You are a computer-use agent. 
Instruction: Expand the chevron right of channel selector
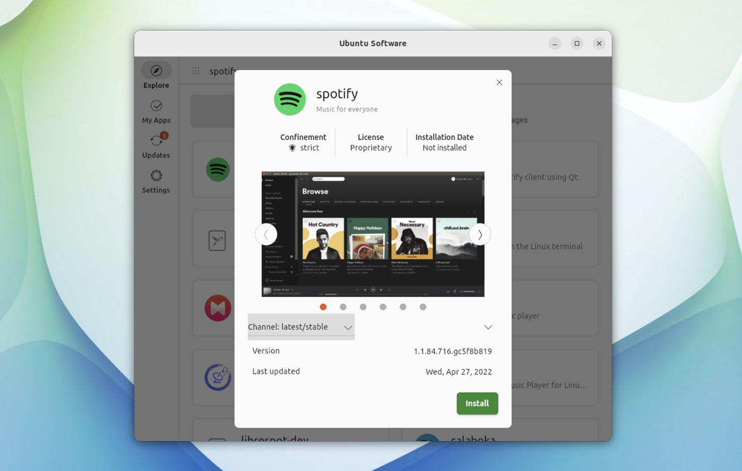click(x=488, y=327)
